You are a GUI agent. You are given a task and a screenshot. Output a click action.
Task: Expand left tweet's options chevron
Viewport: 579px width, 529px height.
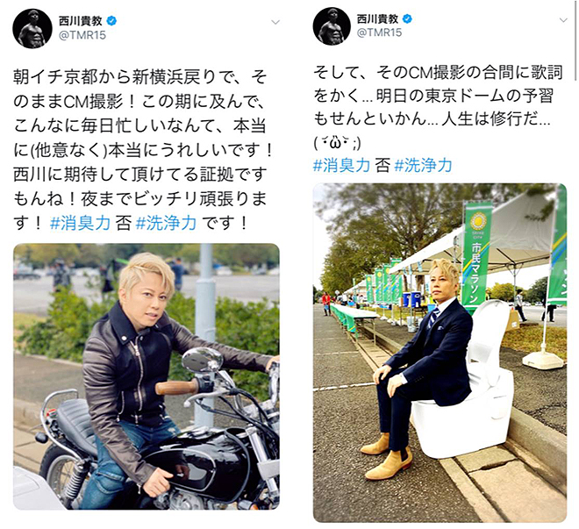click(275, 23)
